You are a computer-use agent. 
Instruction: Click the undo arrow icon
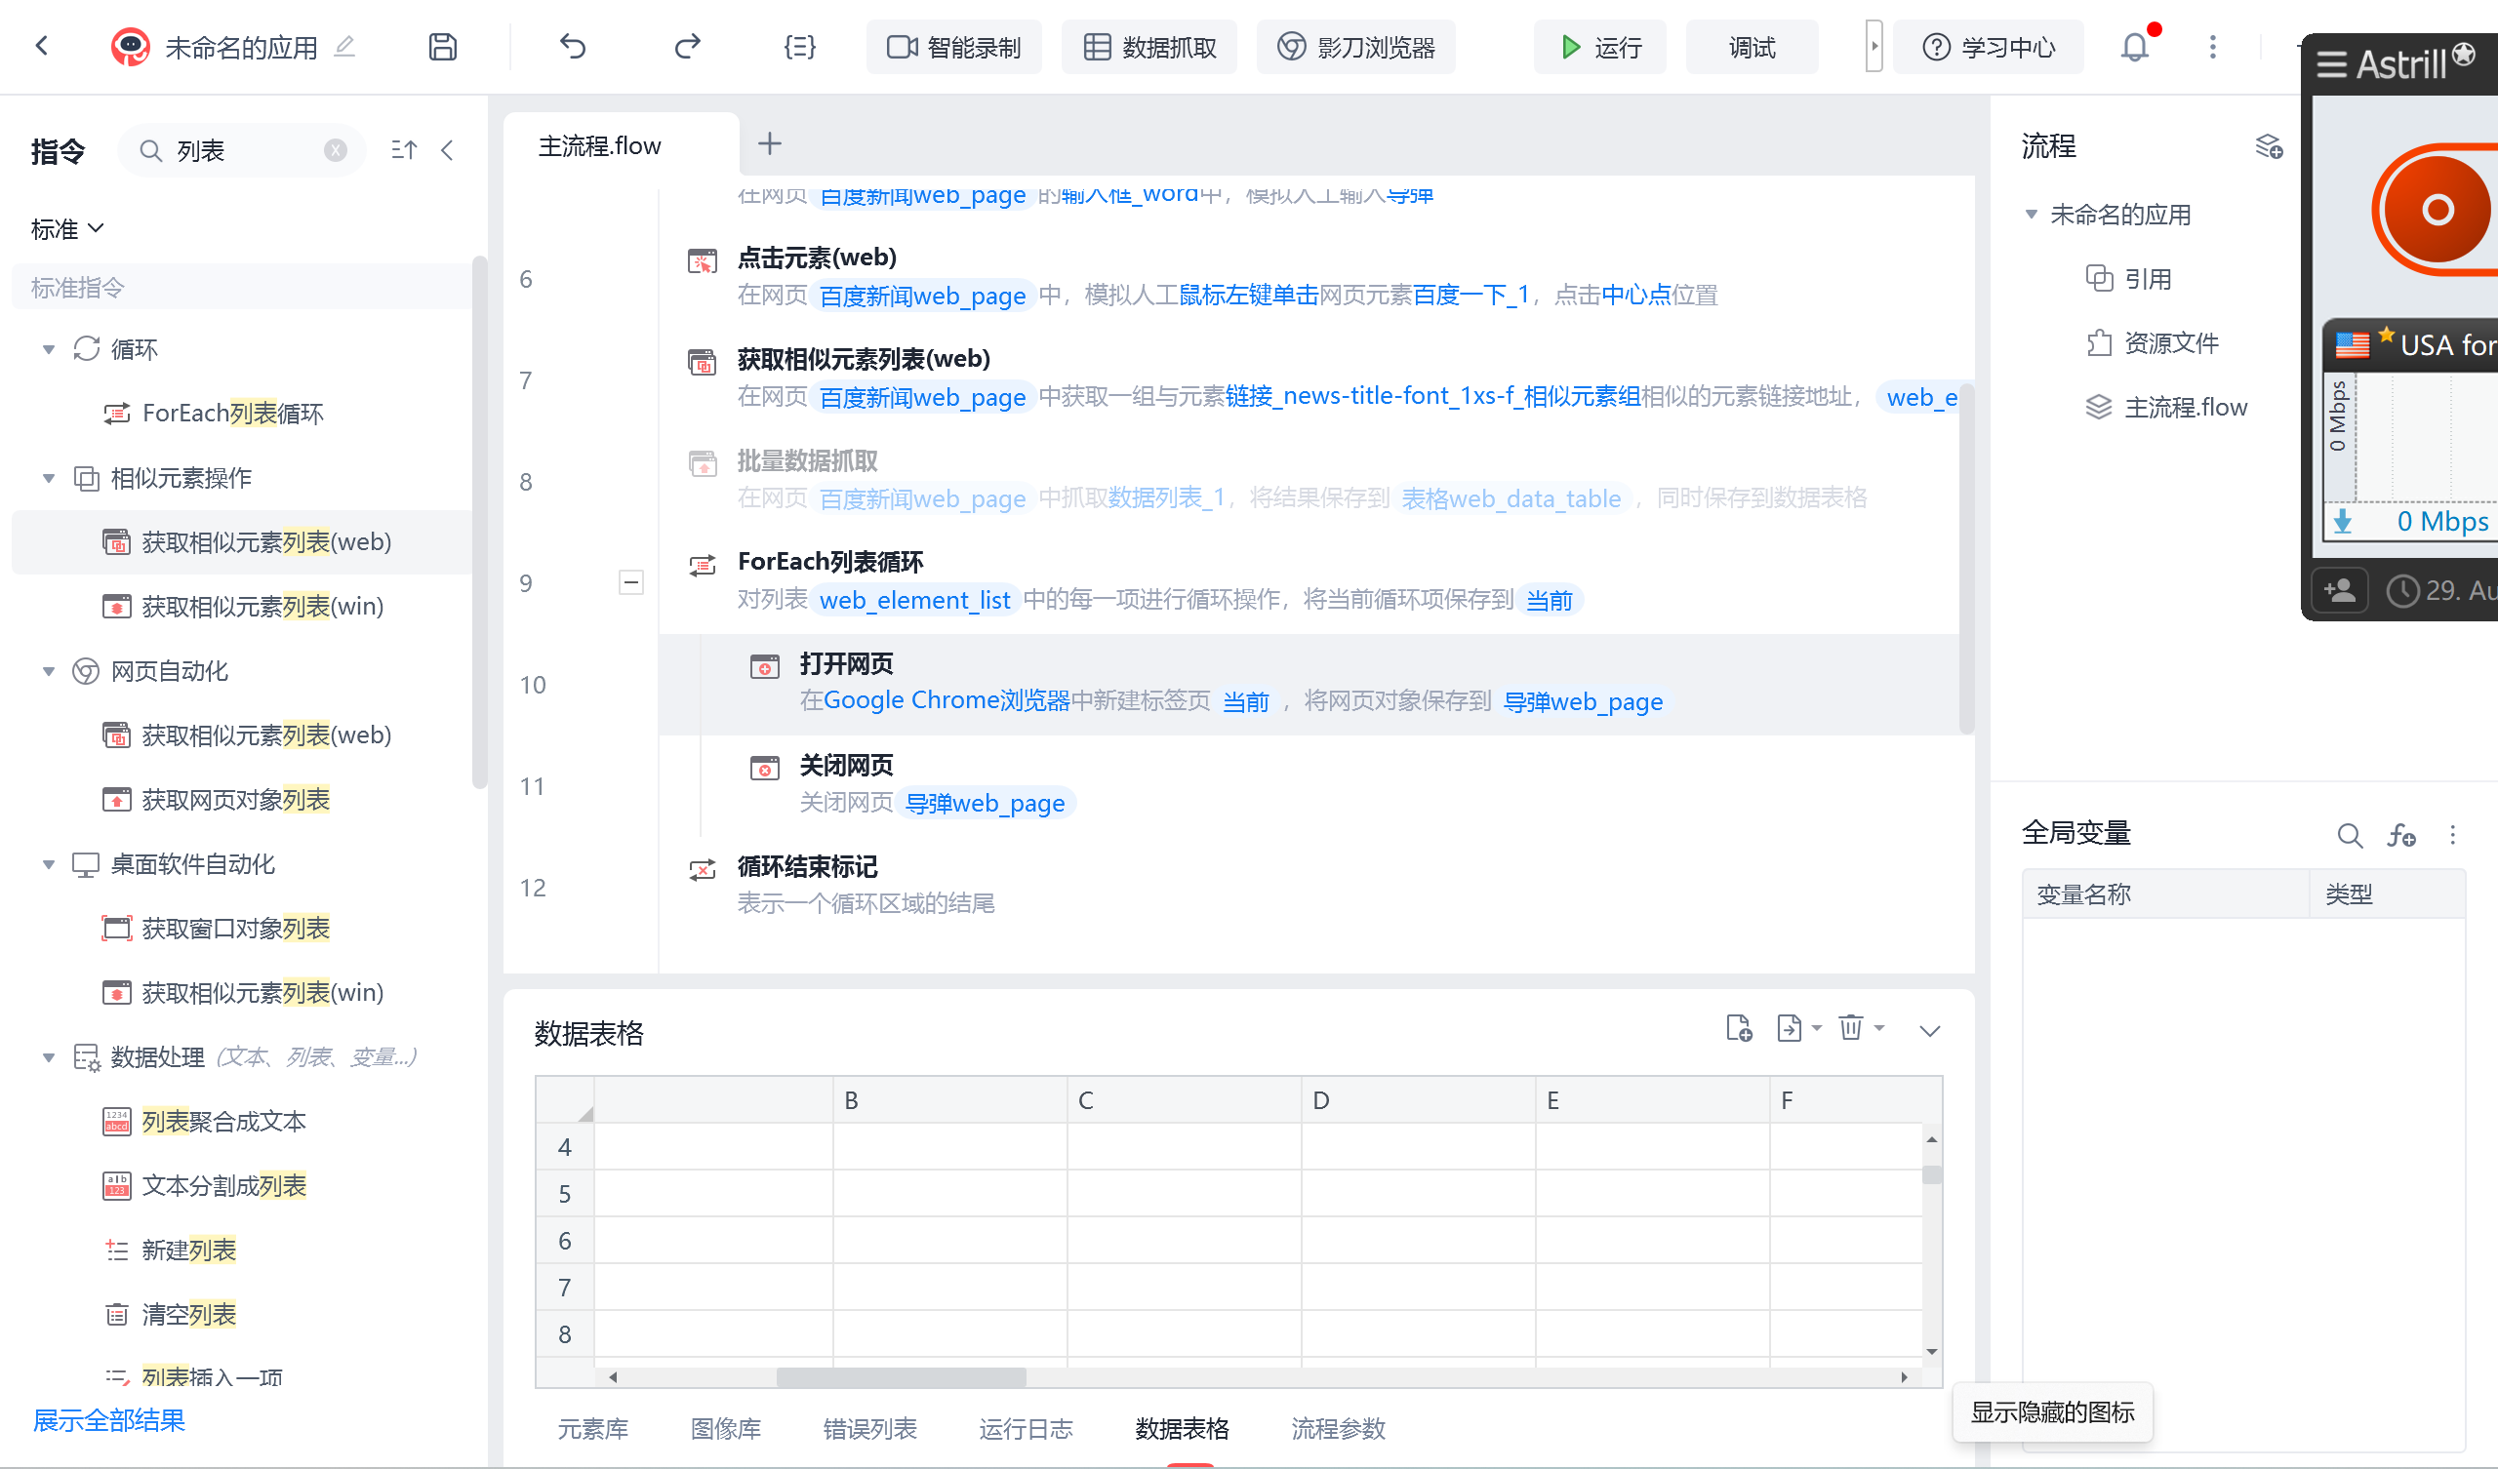coord(573,47)
